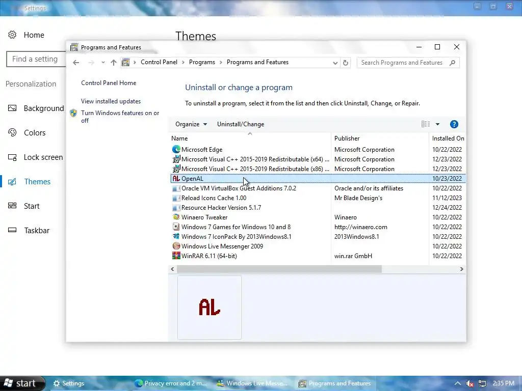The image size is (522, 391).
Task: Open Turn Windows features on or off
Action: click(120, 117)
